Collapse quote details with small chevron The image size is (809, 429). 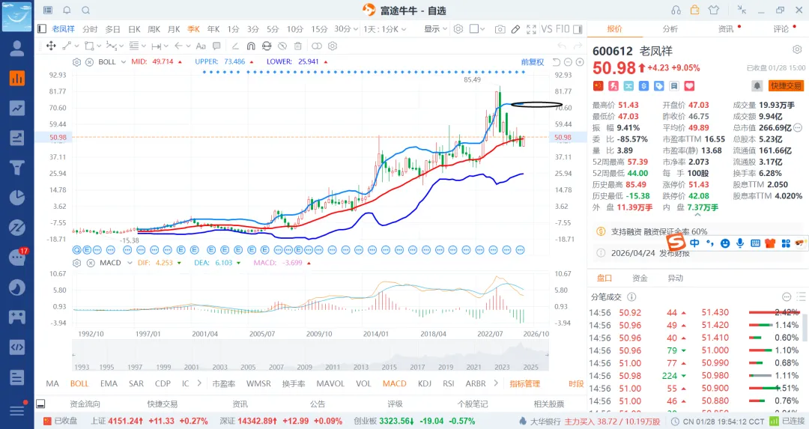(x=697, y=215)
